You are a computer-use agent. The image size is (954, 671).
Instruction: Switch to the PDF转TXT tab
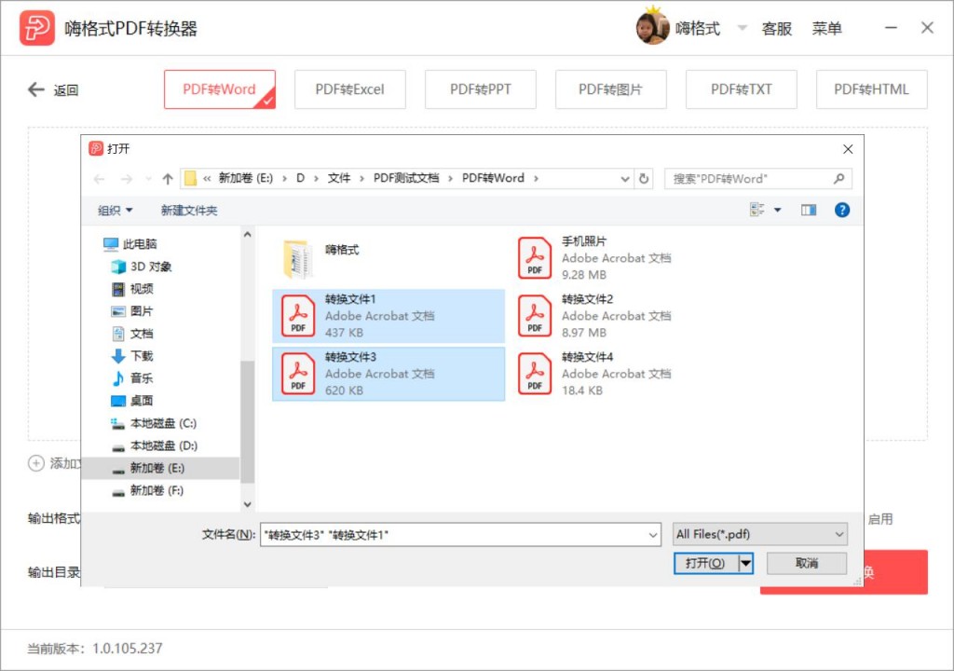[741, 89]
